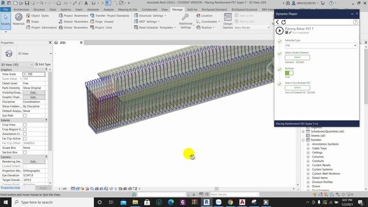
Task: Open the File tab
Action: tap(5, 9)
